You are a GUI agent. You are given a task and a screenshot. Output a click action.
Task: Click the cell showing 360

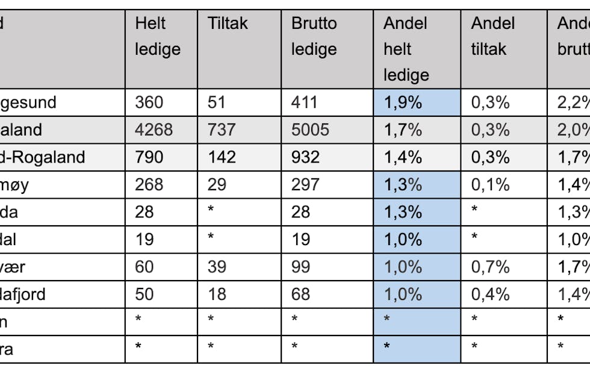click(x=149, y=102)
